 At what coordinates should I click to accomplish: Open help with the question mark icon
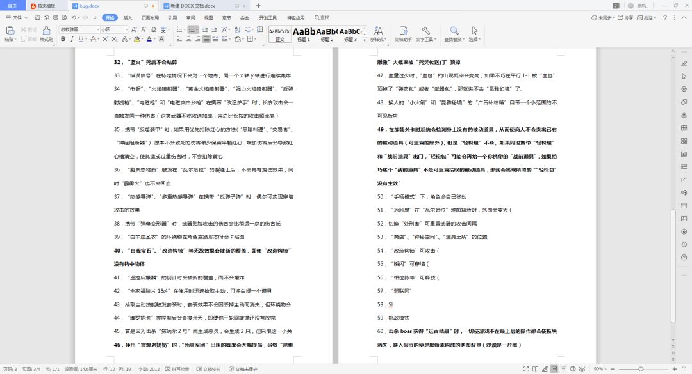(665, 18)
